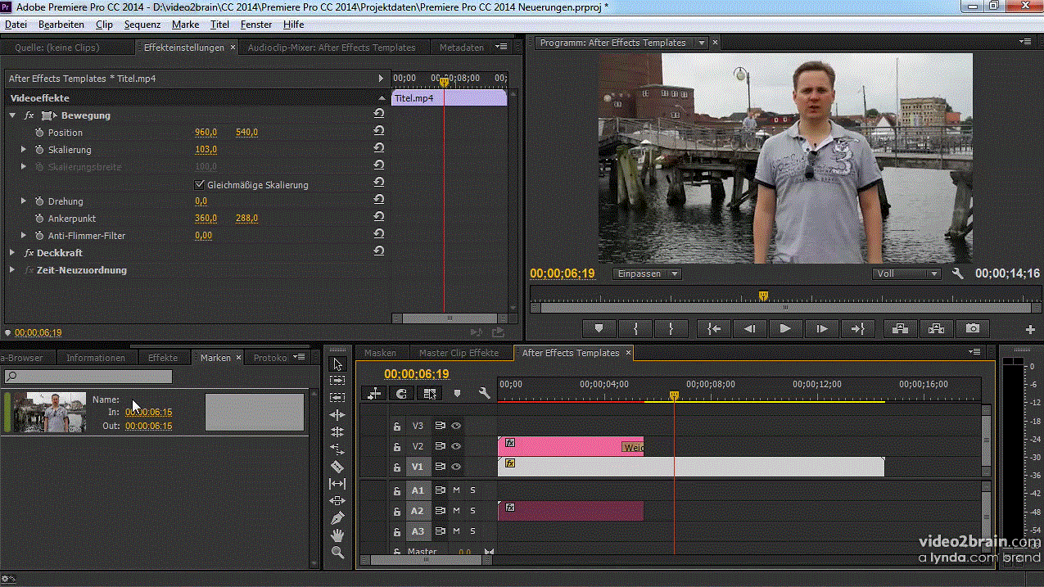1044x587 pixels.
Task: Play the Program monitor sequence
Action: coord(785,328)
